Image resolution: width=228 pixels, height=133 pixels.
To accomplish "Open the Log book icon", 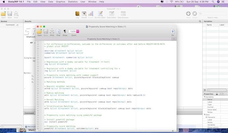I will 77,14.
